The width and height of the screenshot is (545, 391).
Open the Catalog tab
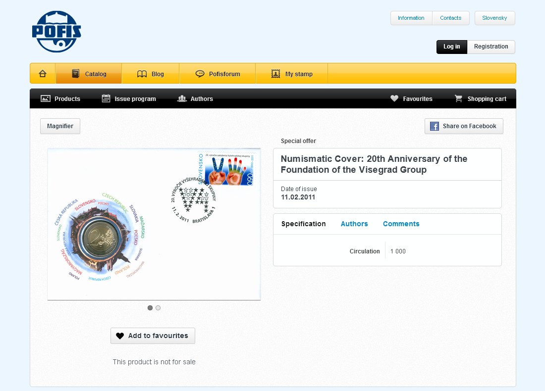point(89,74)
